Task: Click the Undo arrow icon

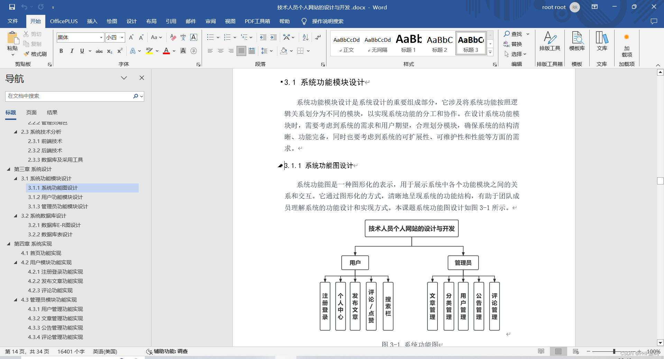Action: click(x=24, y=7)
